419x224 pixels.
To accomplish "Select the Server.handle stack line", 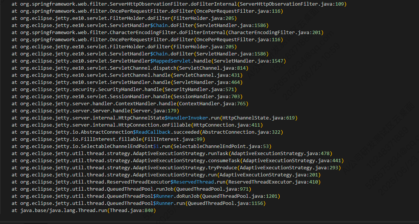I will point(95,111).
